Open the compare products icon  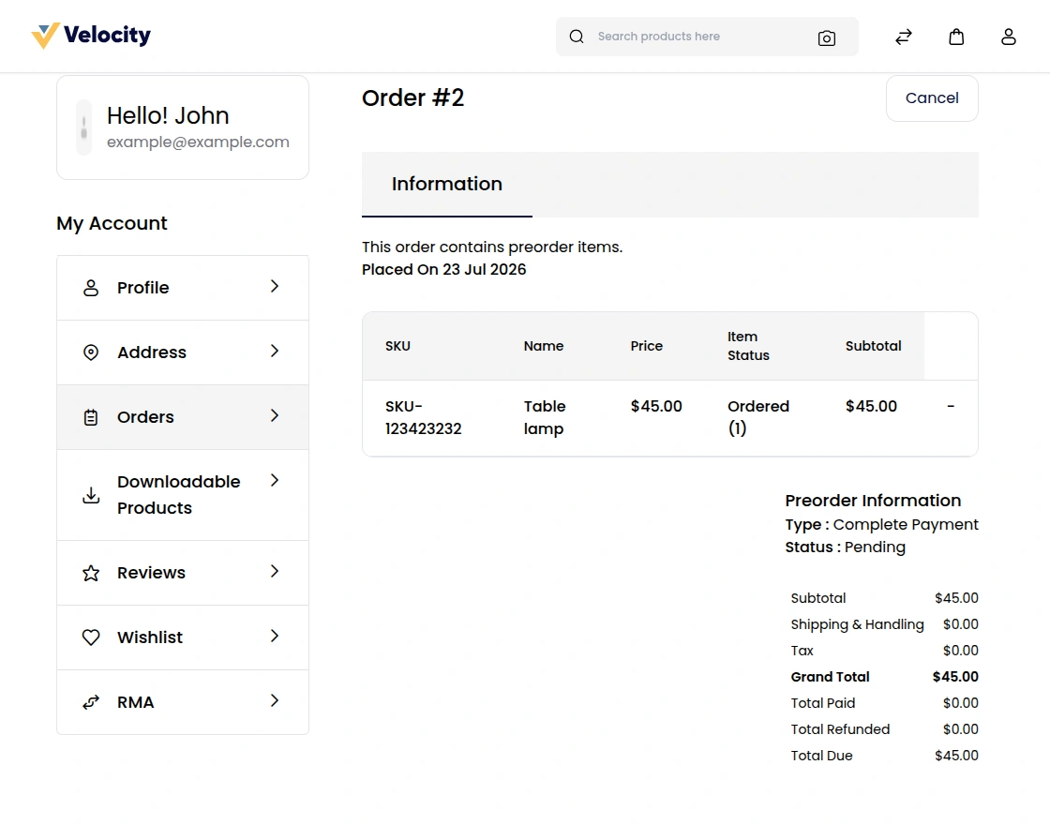point(904,37)
